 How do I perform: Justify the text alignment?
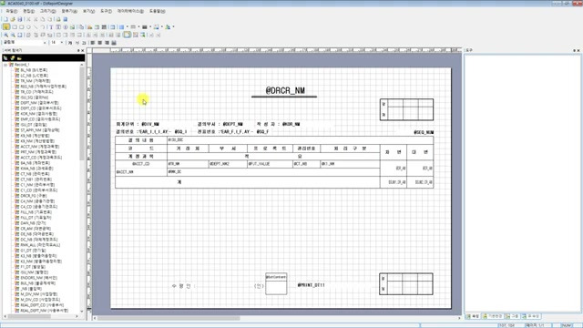click(x=114, y=43)
